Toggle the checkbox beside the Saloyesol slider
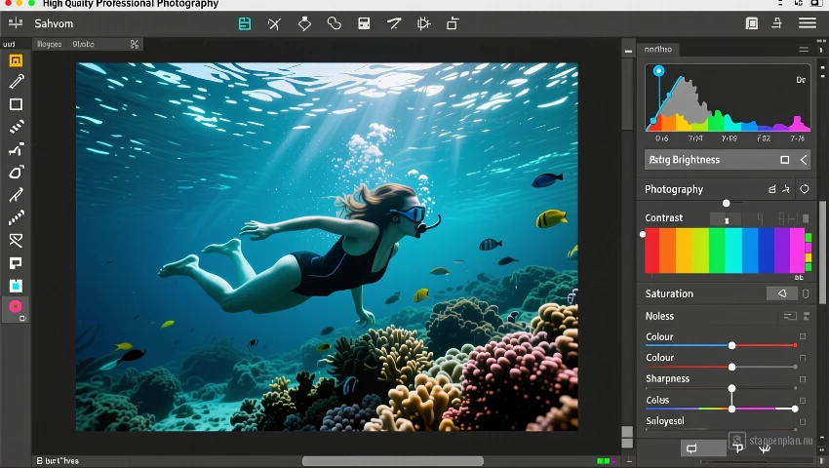 [x=803, y=421]
